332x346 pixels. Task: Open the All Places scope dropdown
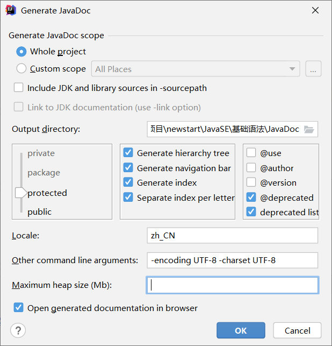(x=196, y=69)
